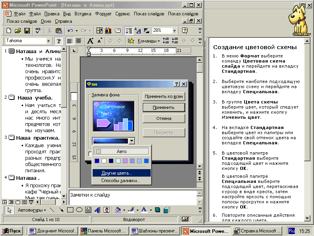The width and height of the screenshot is (314, 236).
Task: Expand the undo history arrow
Action: pyautogui.click(x=77, y=31)
